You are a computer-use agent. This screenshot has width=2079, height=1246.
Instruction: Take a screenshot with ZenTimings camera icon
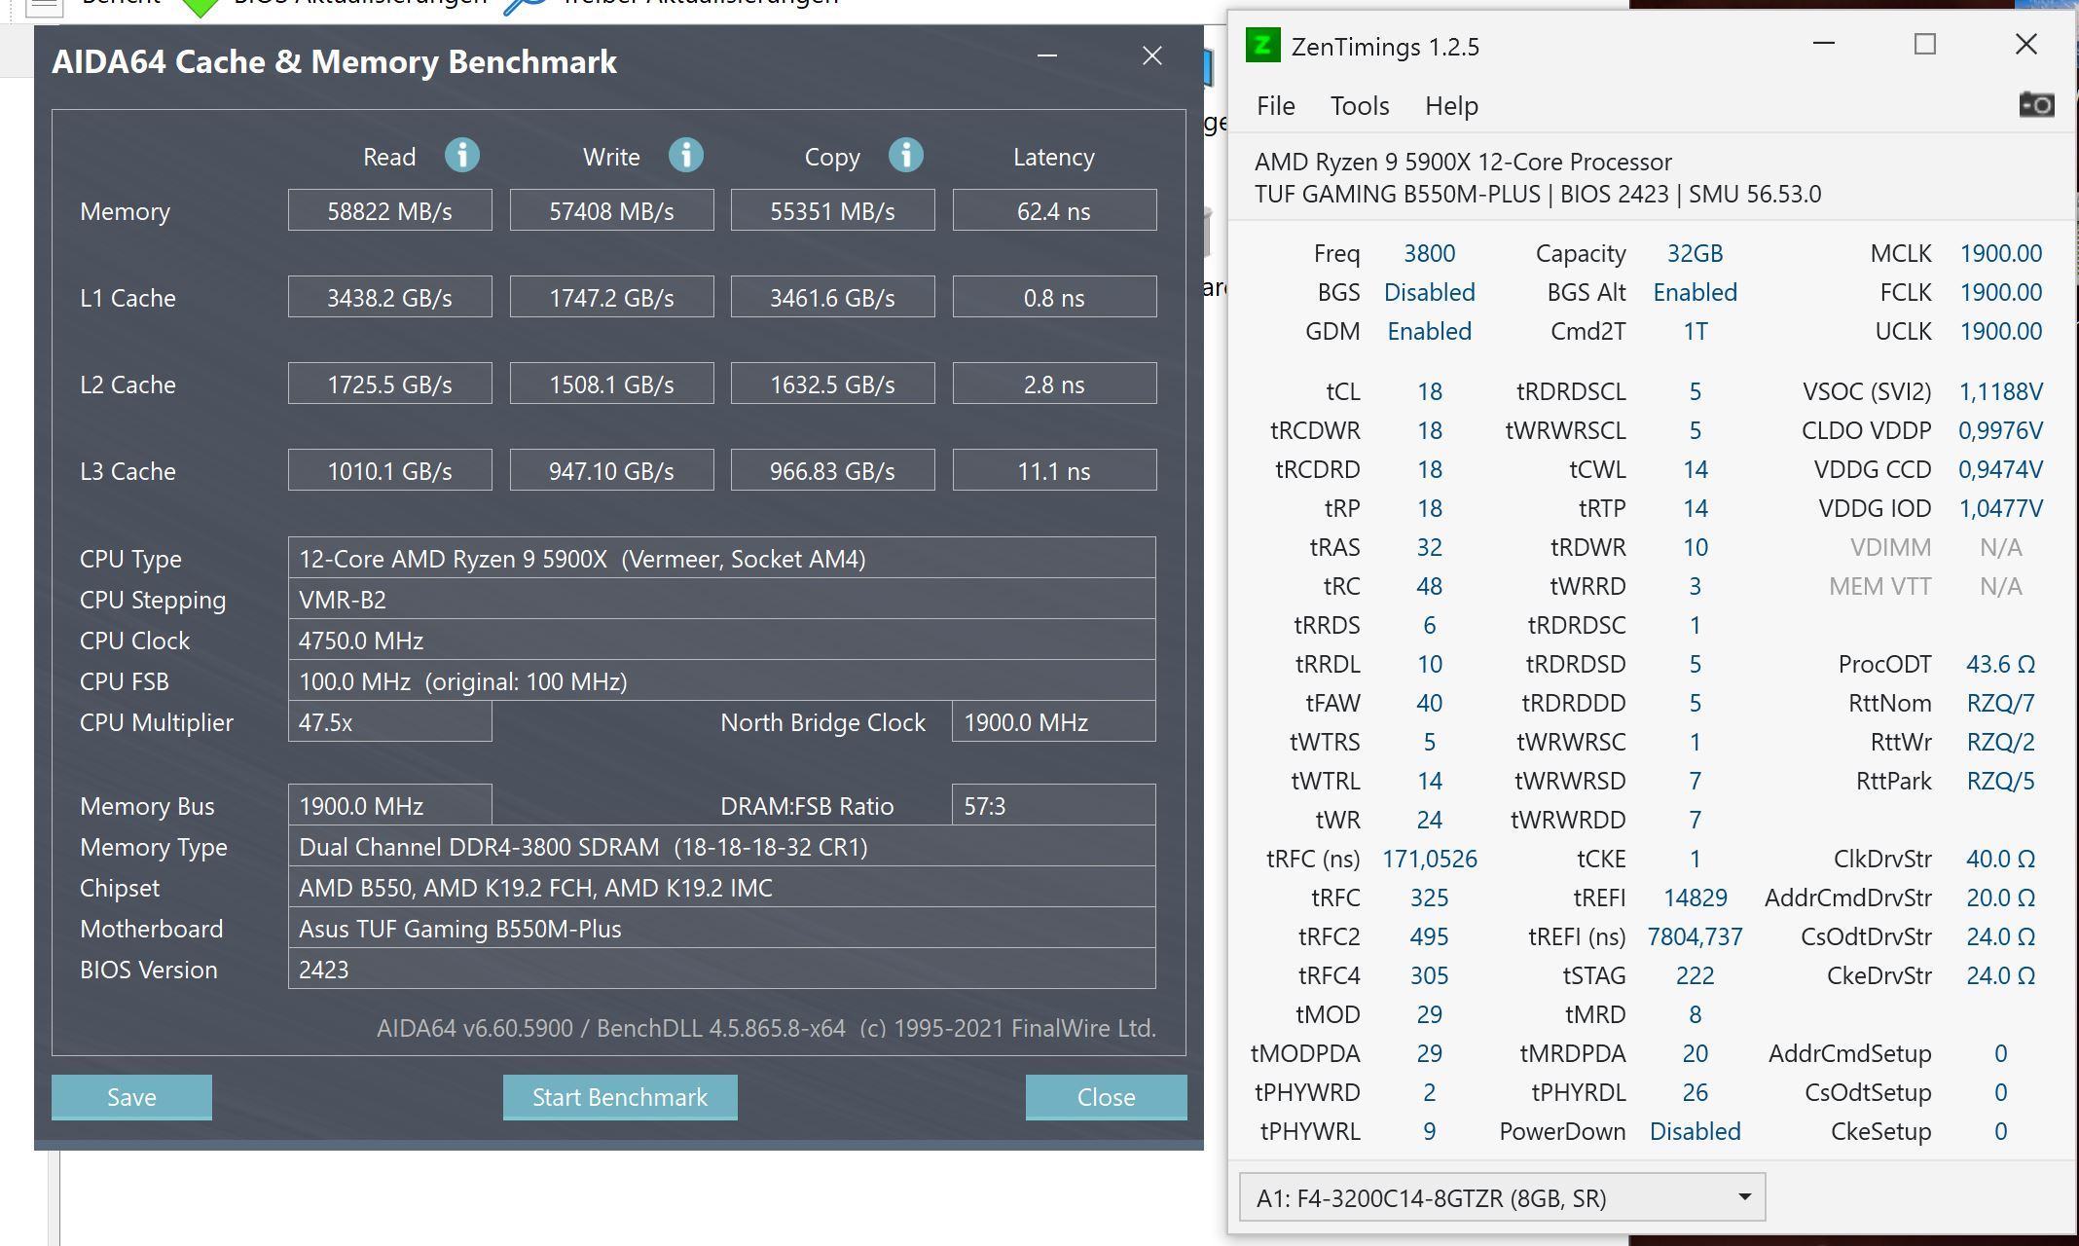click(x=2036, y=104)
